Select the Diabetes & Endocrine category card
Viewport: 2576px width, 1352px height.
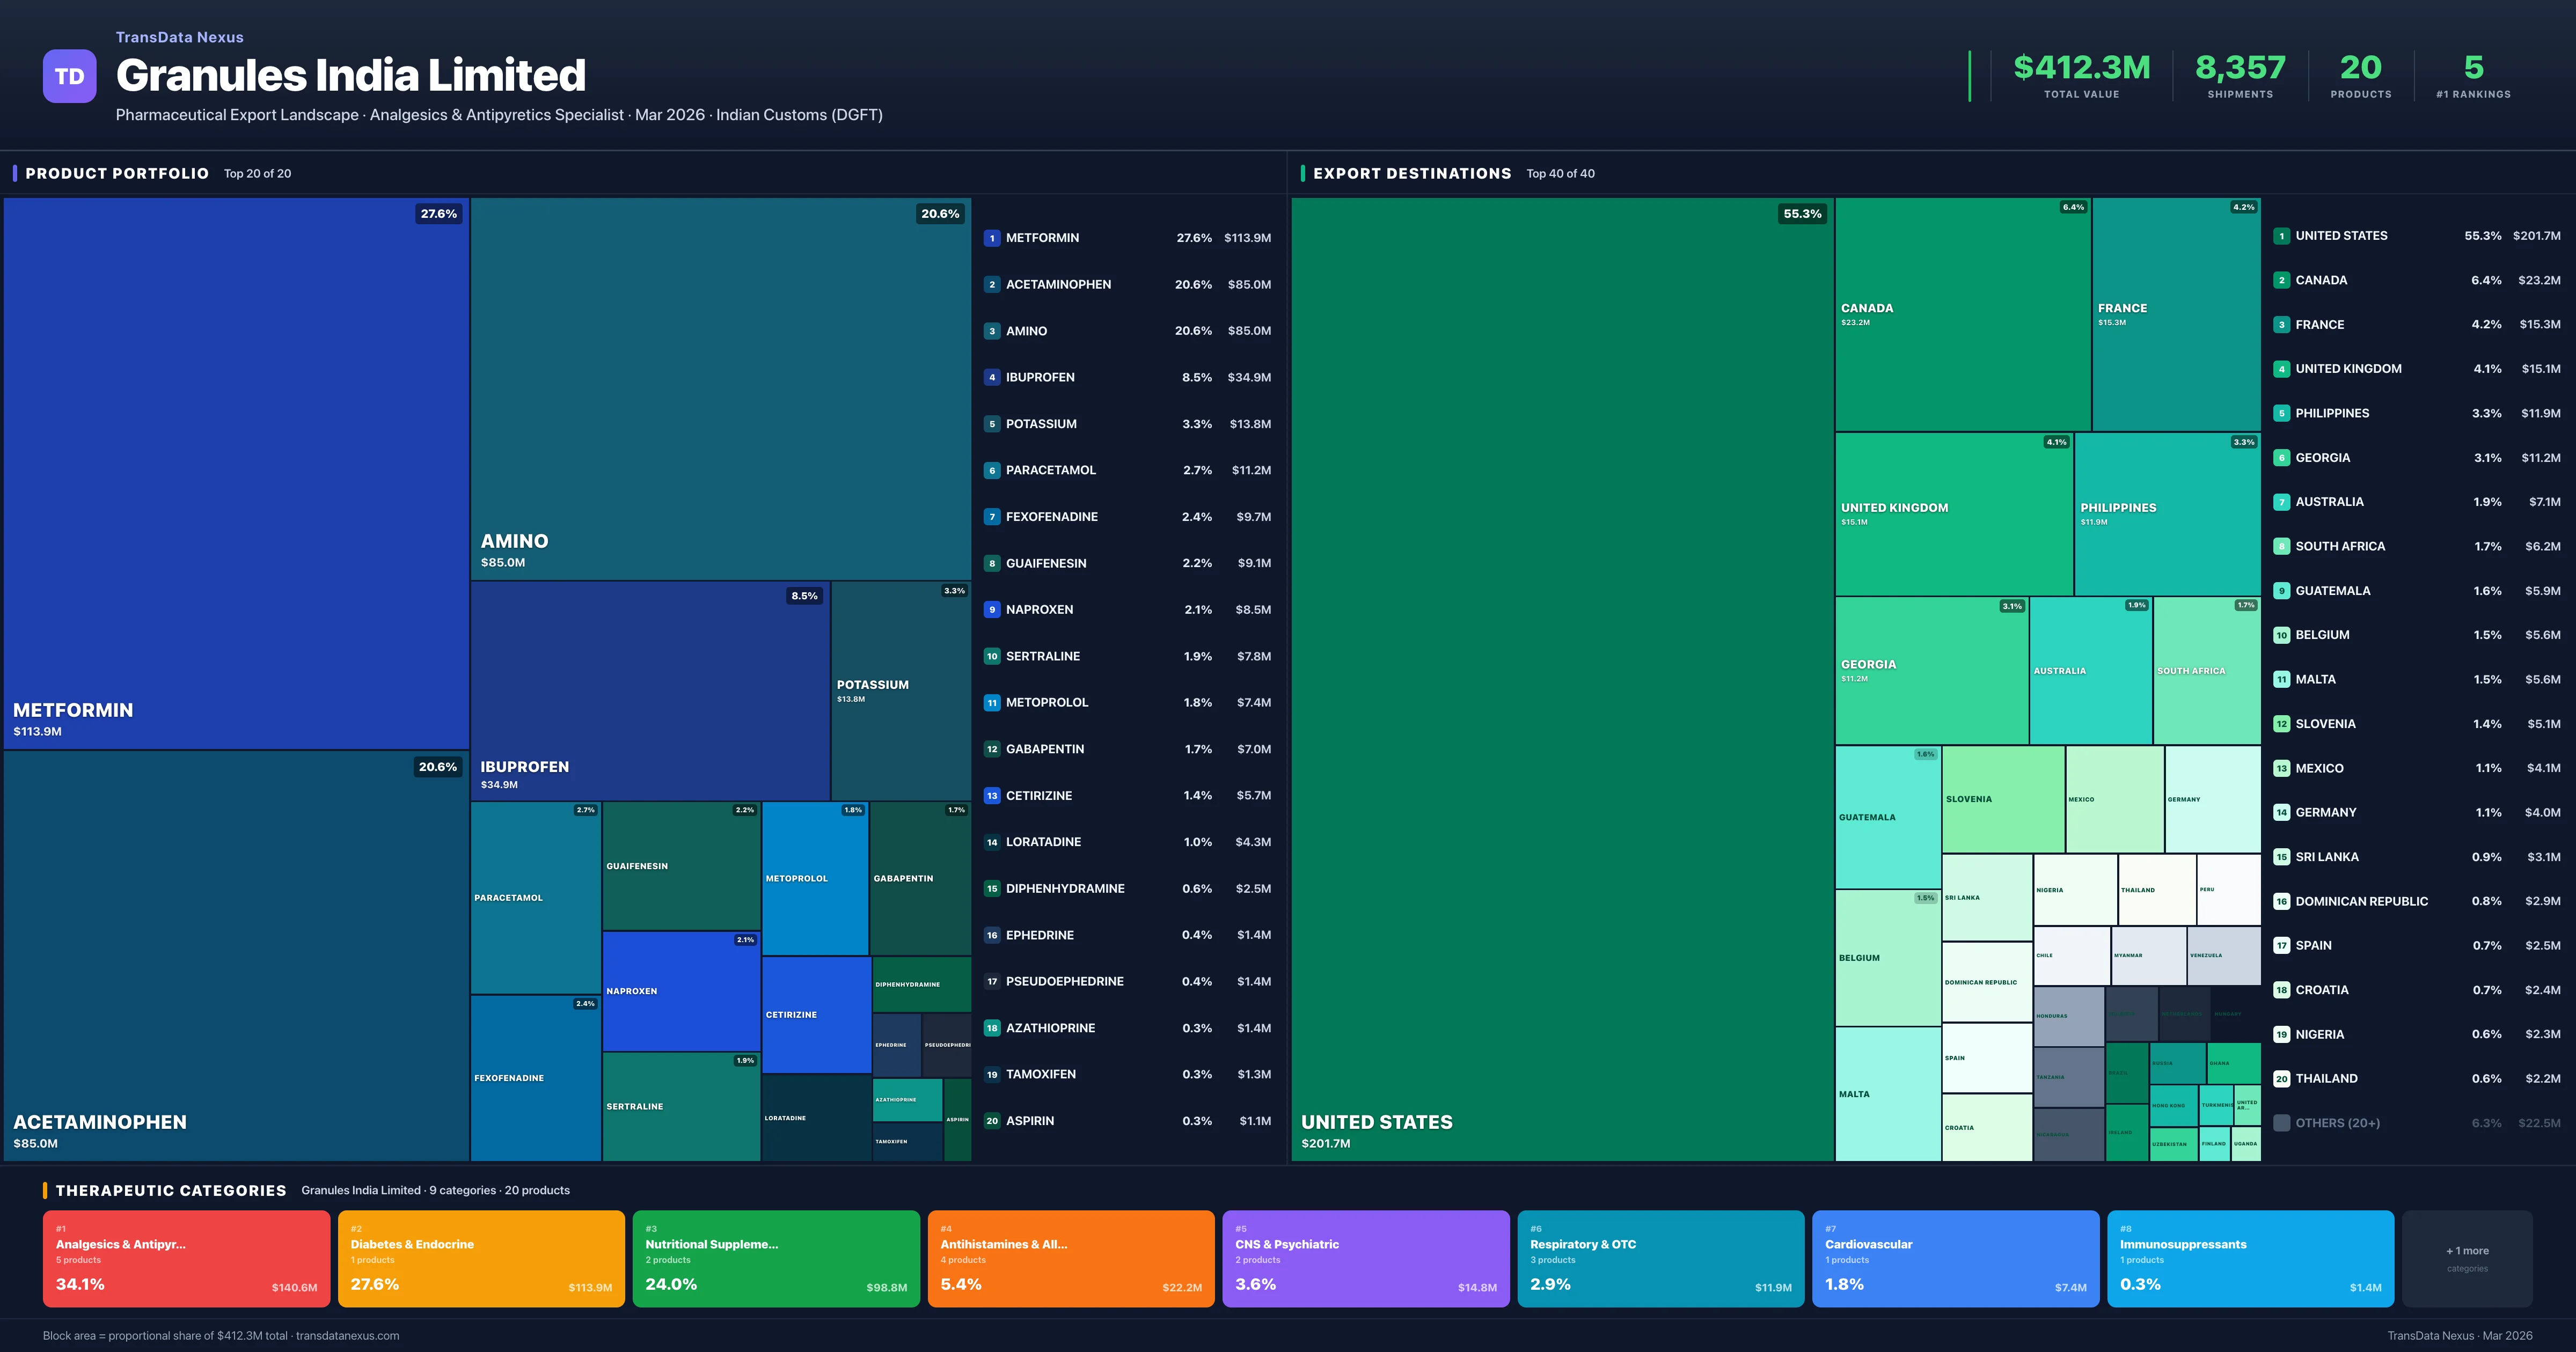481,1258
